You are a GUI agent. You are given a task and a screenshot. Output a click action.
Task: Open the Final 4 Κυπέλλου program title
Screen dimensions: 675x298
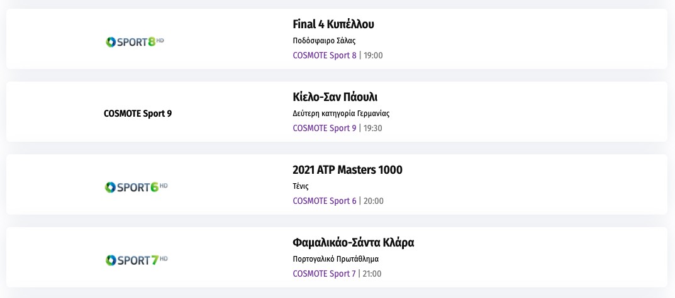coord(333,24)
